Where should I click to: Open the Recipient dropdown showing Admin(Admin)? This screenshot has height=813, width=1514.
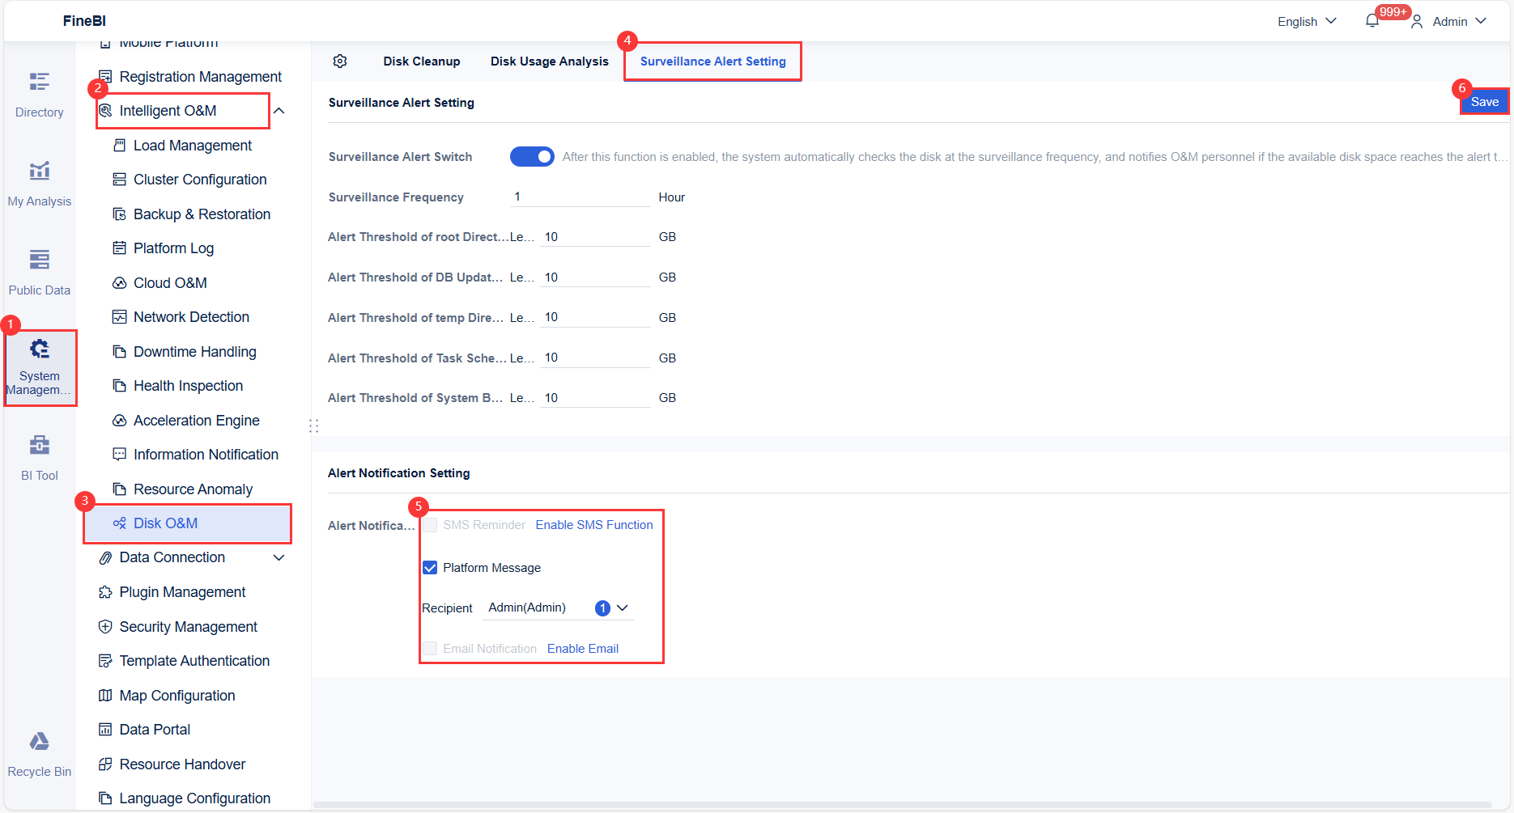click(623, 608)
